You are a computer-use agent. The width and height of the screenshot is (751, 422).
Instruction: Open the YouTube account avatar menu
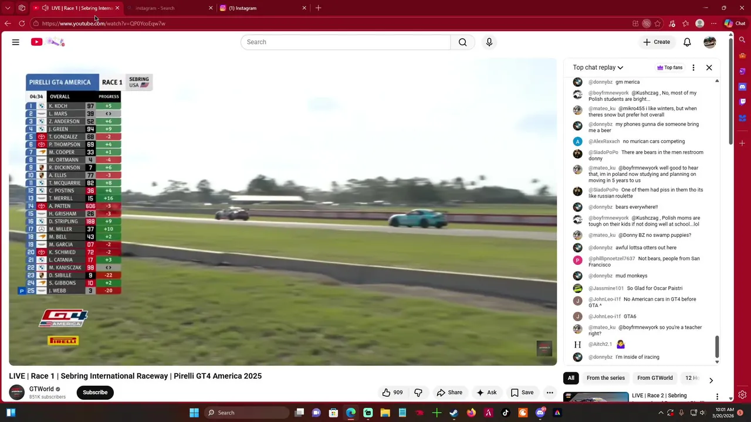[710, 42]
